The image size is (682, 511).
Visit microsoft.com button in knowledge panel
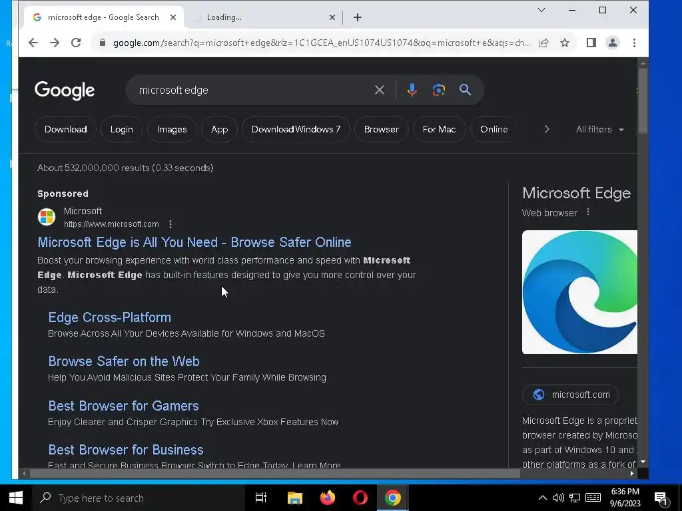570,395
